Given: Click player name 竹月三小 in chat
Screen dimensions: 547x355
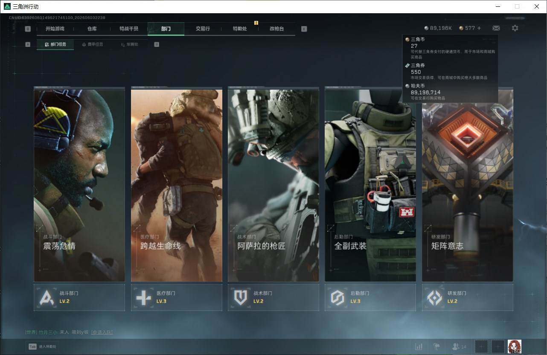Looking at the screenshot, I should (x=48, y=332).
